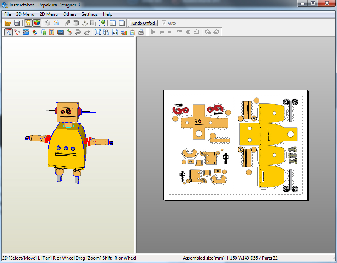Toggle the colored cube texture display
The width and height of the screenshot is (337, 263).
[37, 23]
